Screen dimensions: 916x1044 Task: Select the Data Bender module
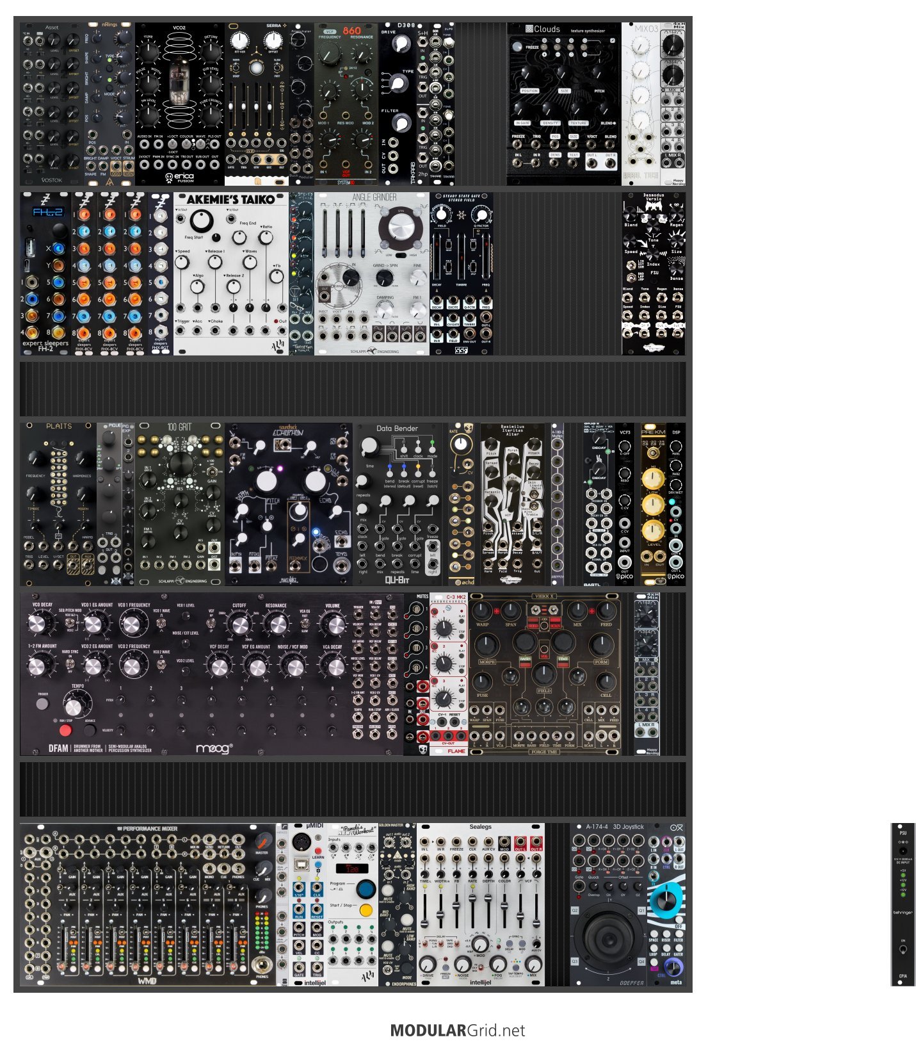(398, 504)
